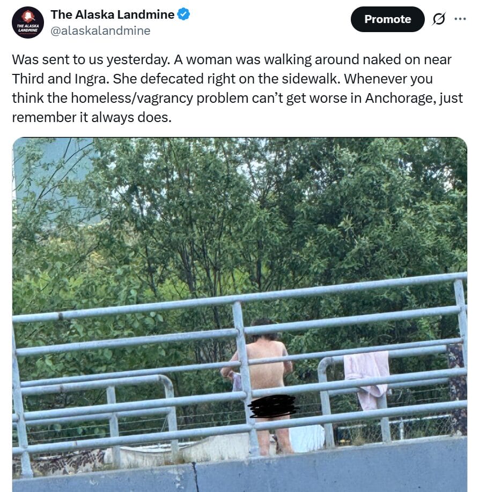Screen dimensions: 479x492
Task: Visit the @alaskalandmine handle link
Action: point(101,31)
